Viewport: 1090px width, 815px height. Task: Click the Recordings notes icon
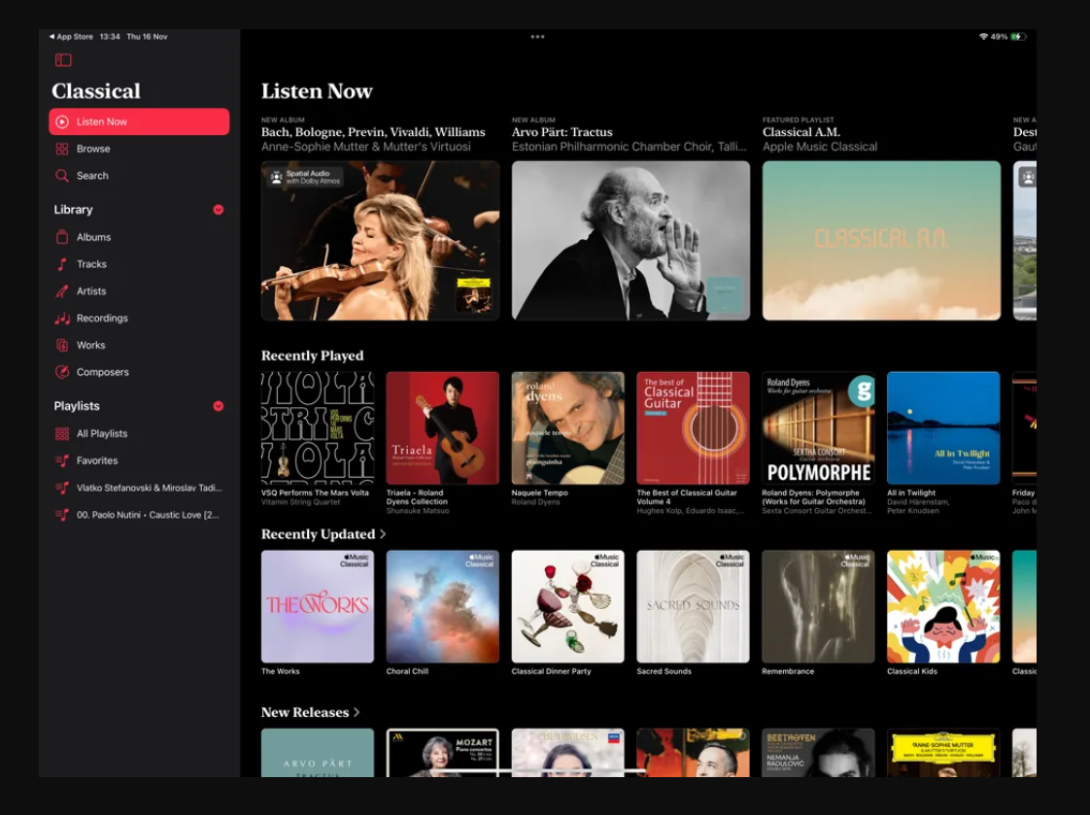coord(62,319)
